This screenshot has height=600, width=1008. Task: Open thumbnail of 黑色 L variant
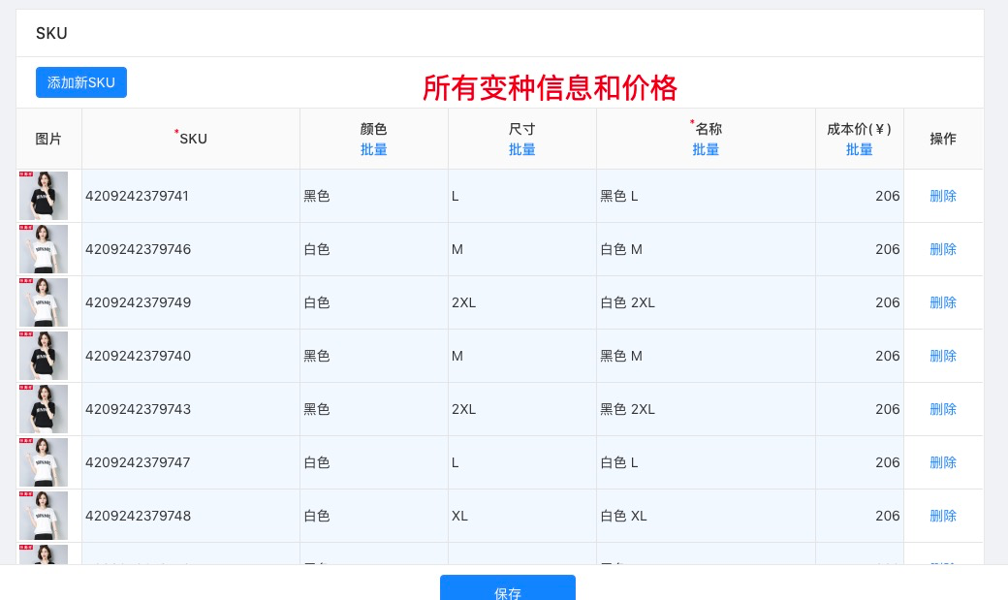click(x=44, y=196)
